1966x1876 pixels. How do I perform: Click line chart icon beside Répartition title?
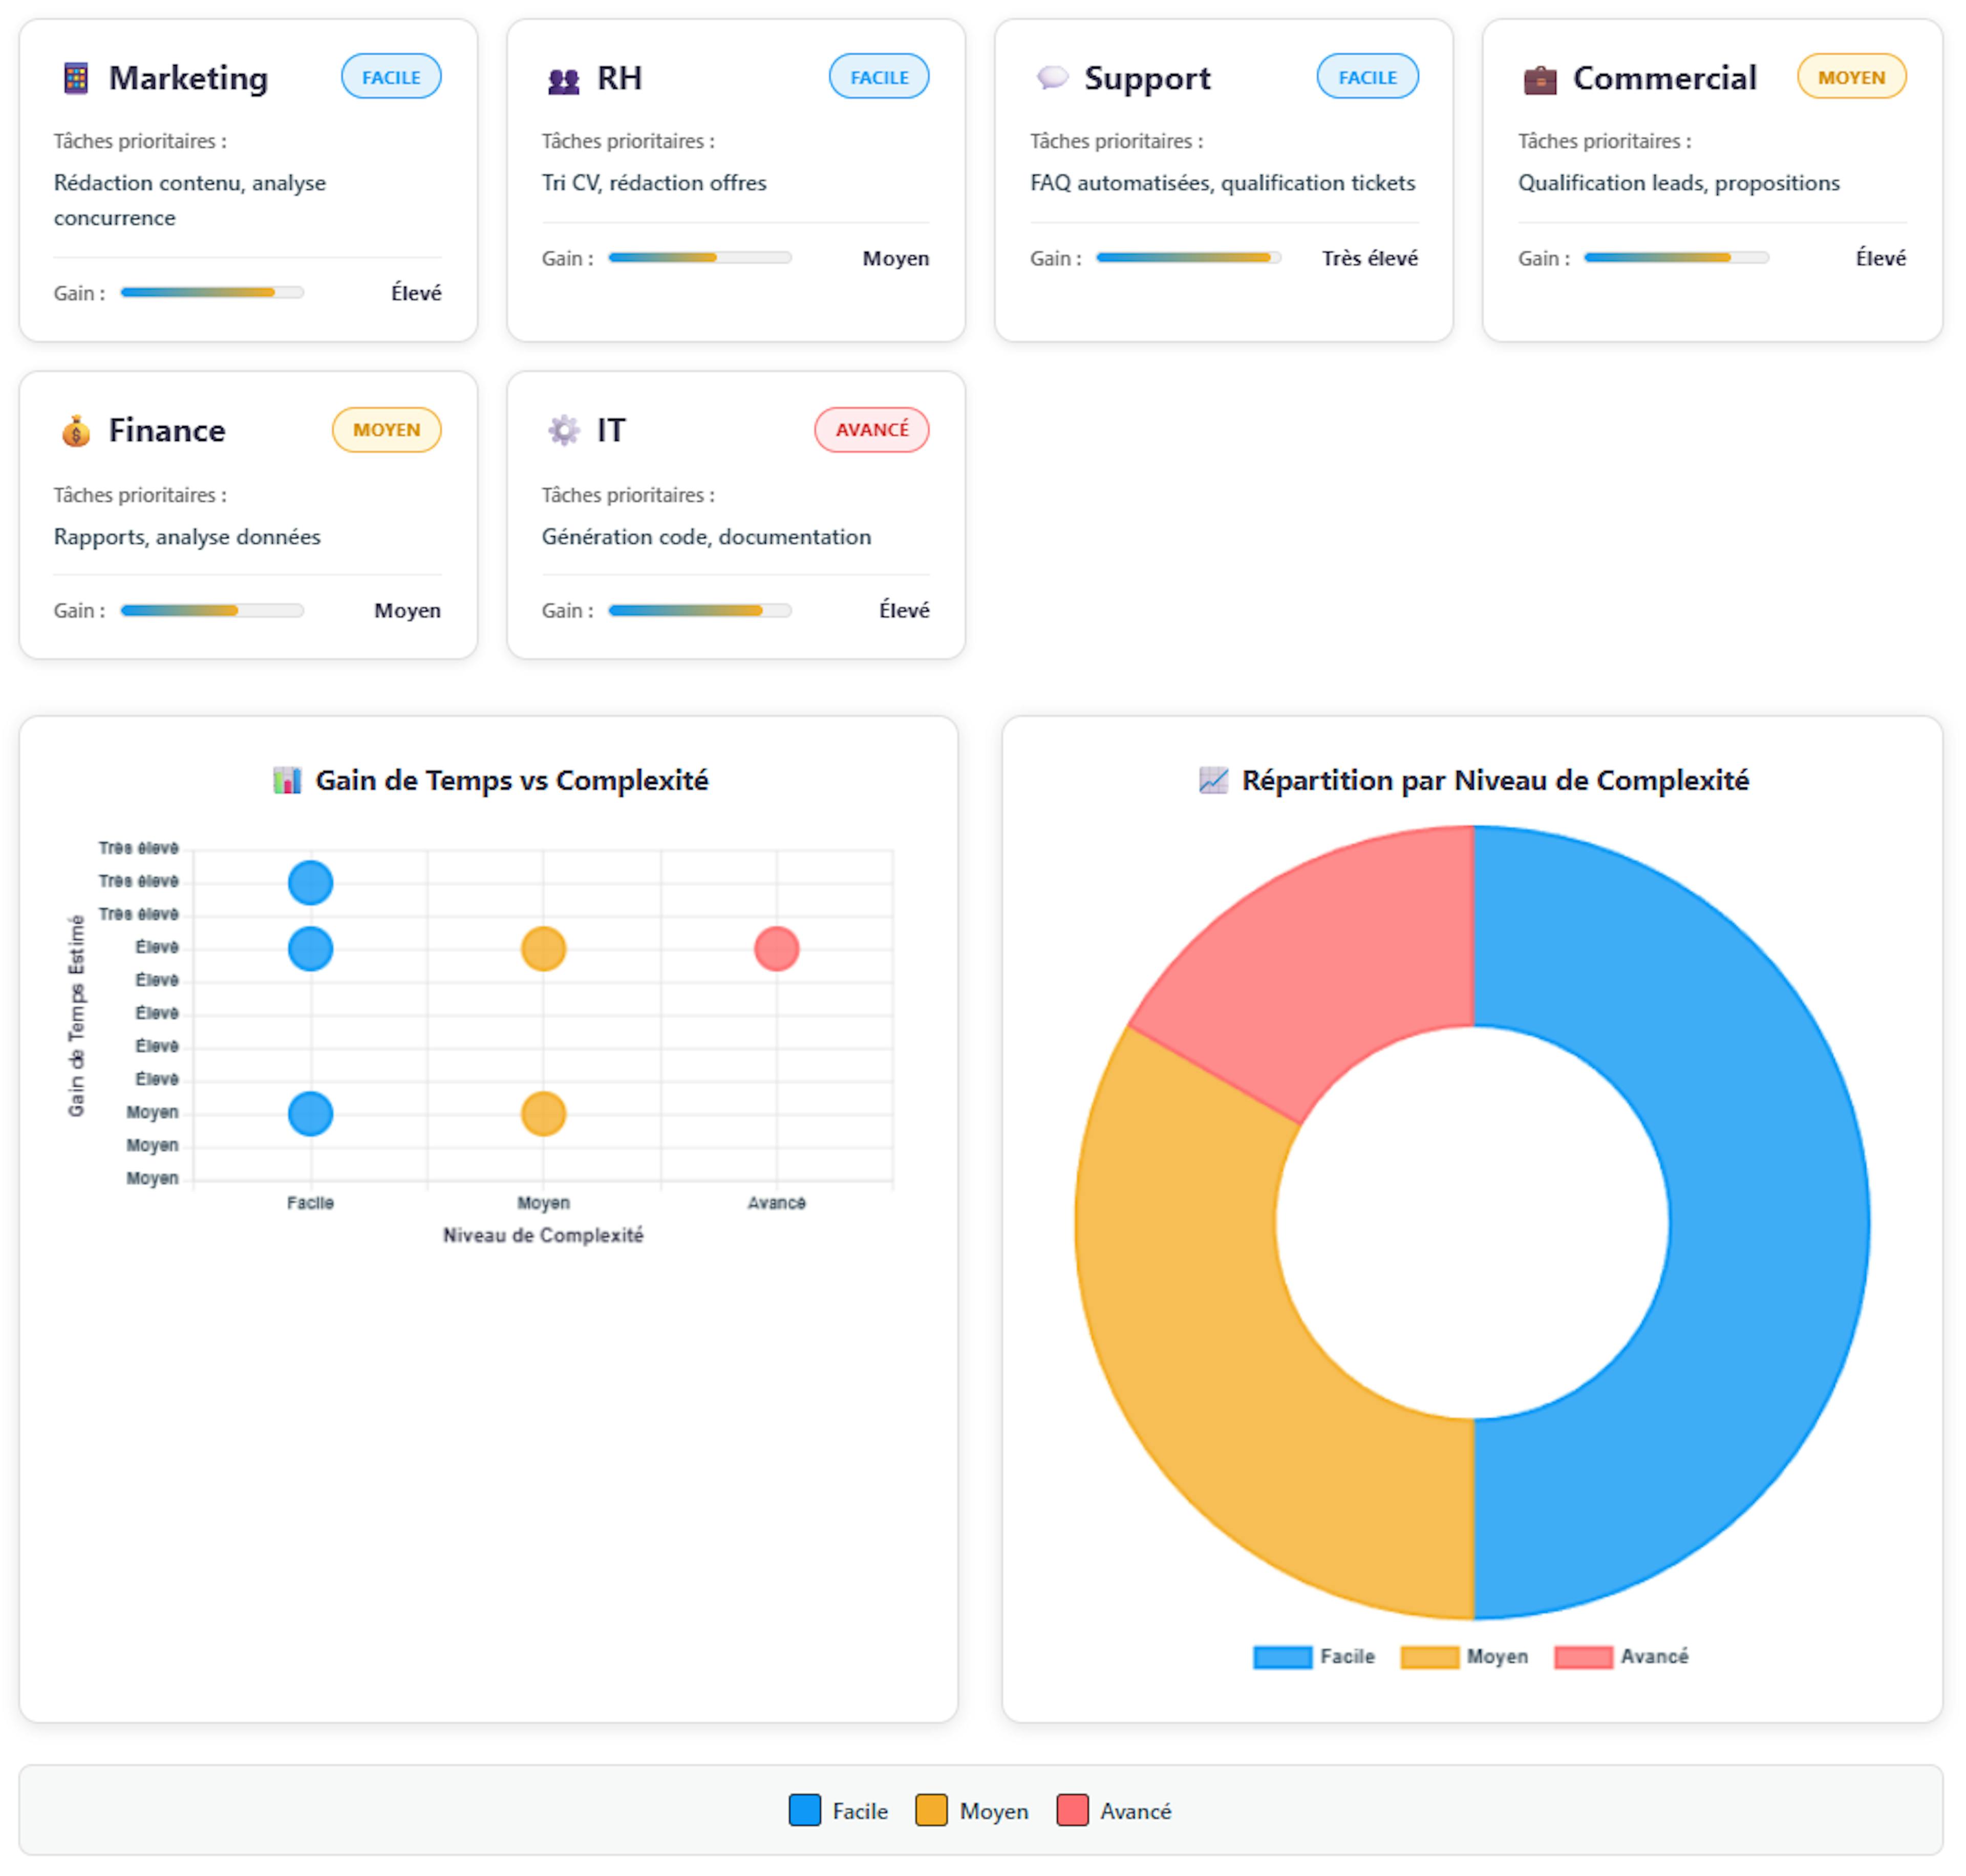[1213, 780]
